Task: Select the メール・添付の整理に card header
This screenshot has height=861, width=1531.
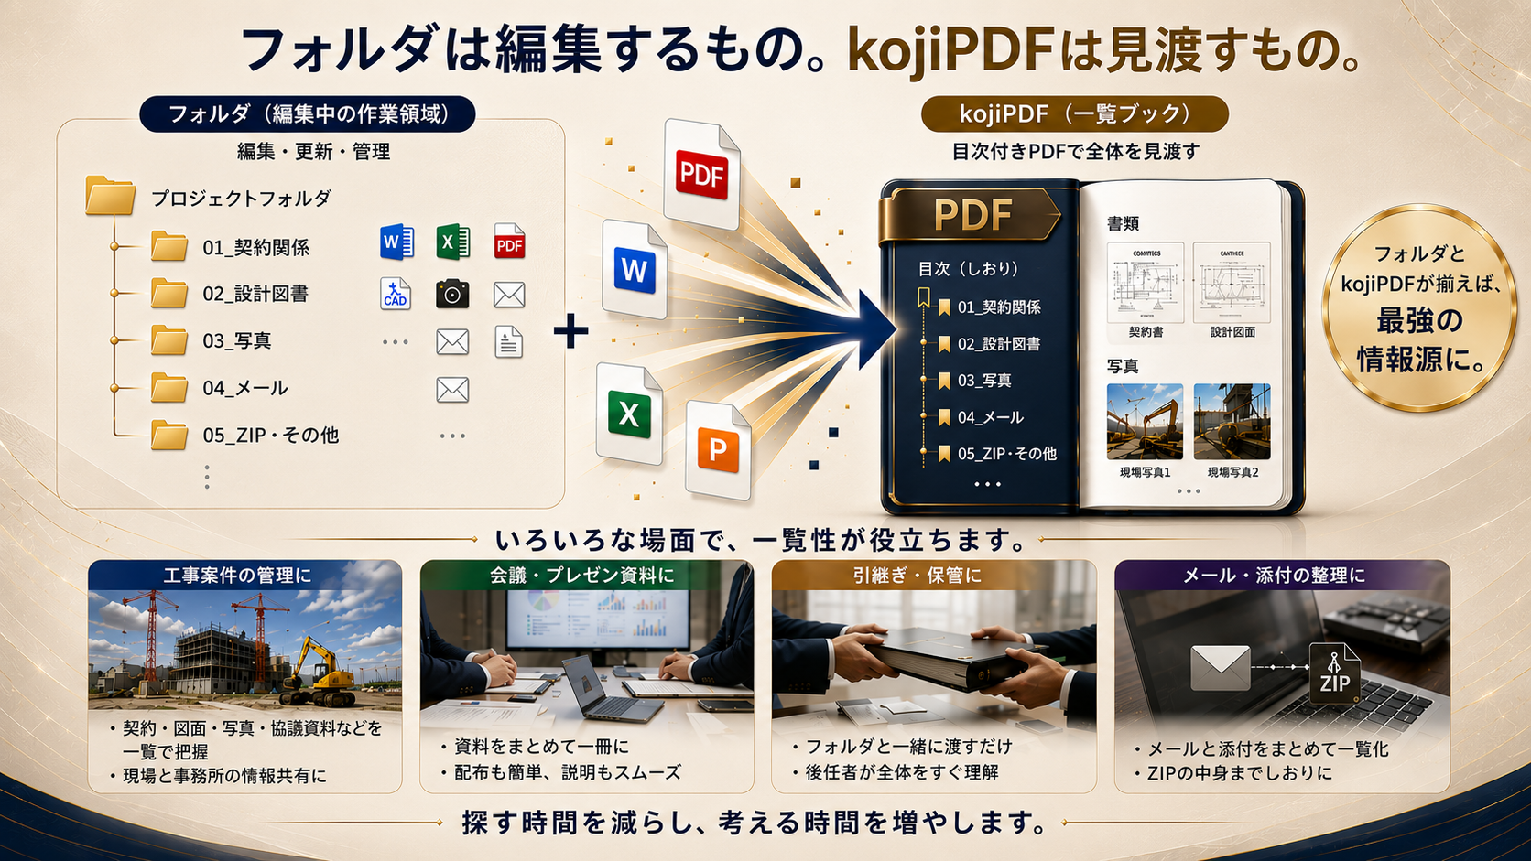Action: point(1282,575)
